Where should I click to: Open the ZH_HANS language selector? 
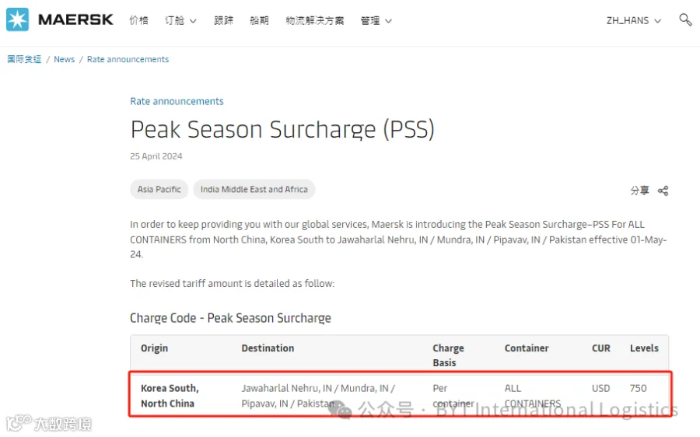(633, 20)
